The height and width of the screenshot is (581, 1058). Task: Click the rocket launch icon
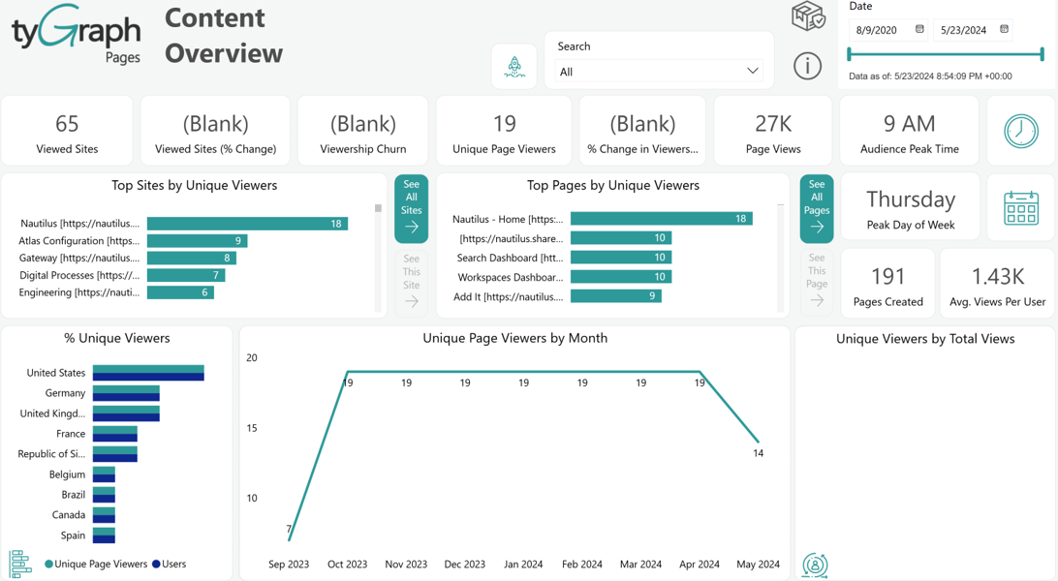click(x=514, y=67)
